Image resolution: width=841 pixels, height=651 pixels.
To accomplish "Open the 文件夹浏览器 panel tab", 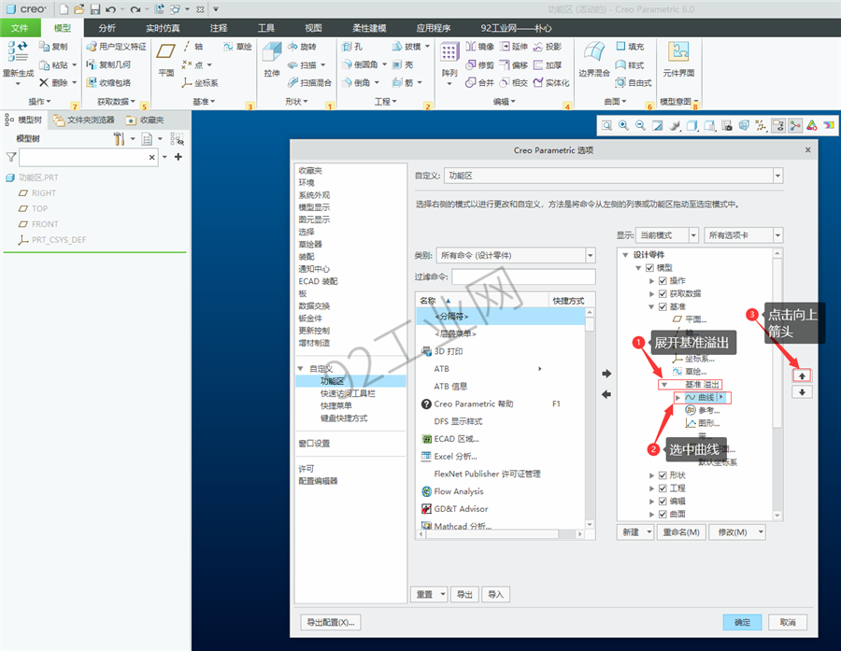I will pos(85,120).
